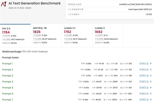This screenshot has width=154, height=105.
Task: Expand Prompt 4 chevron arrow
Action: (151, 82)
